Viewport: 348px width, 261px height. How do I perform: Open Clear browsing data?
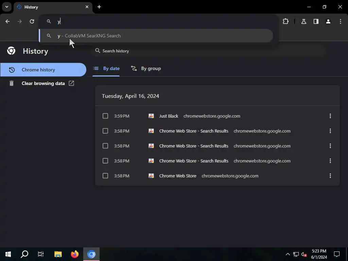click(x=43, y=84)
